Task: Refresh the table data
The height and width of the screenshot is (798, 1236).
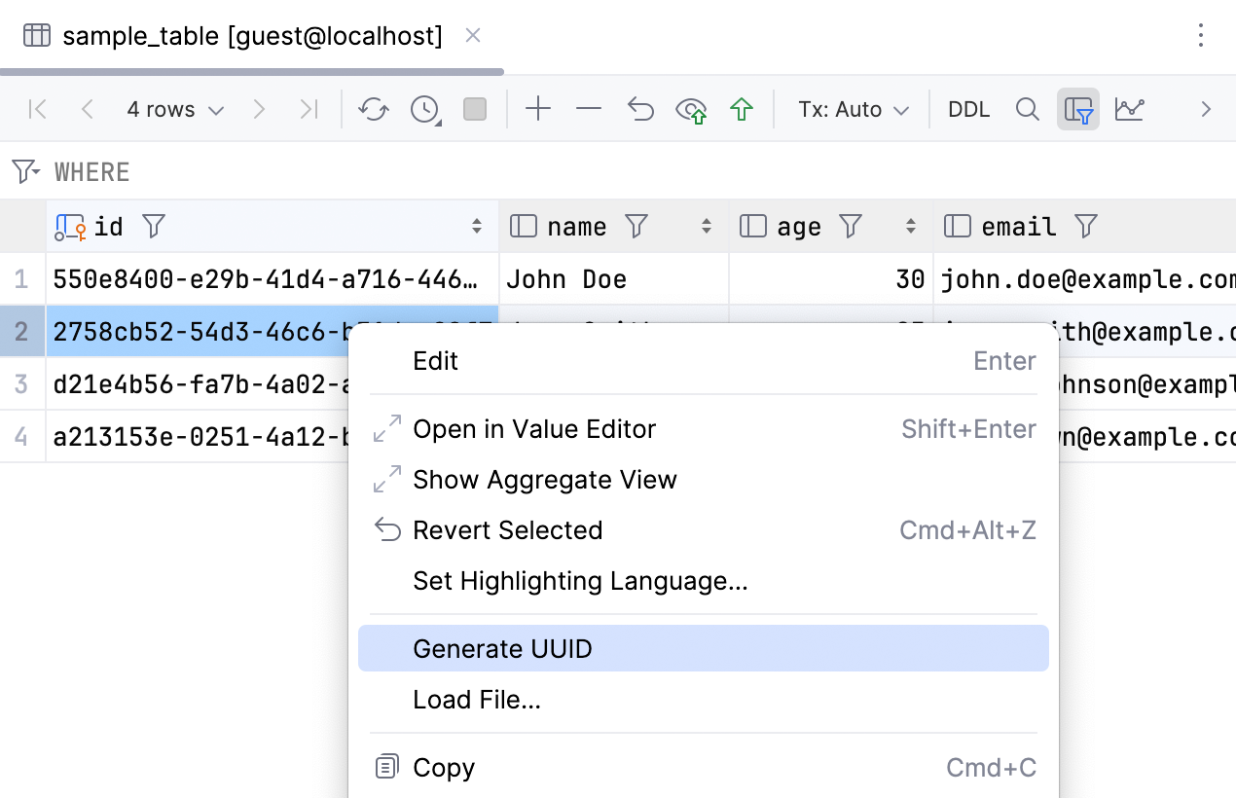Action: coord(373,109)
